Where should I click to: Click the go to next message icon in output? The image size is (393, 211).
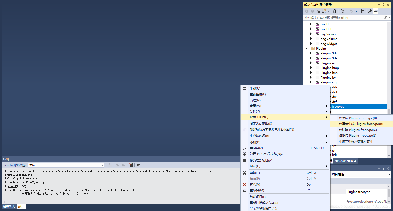pos(123,165)
